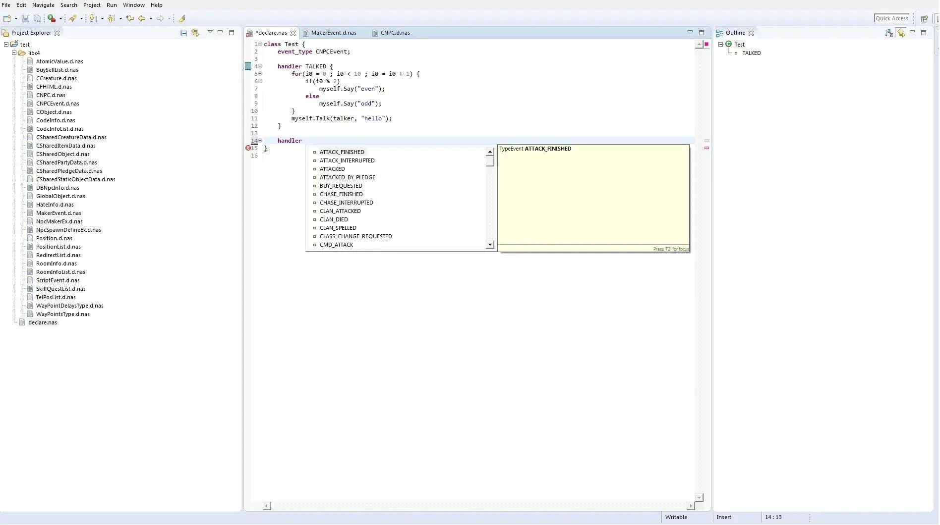
Task: Click Collapse All in Project Explorer
Action: pos(184,33)
